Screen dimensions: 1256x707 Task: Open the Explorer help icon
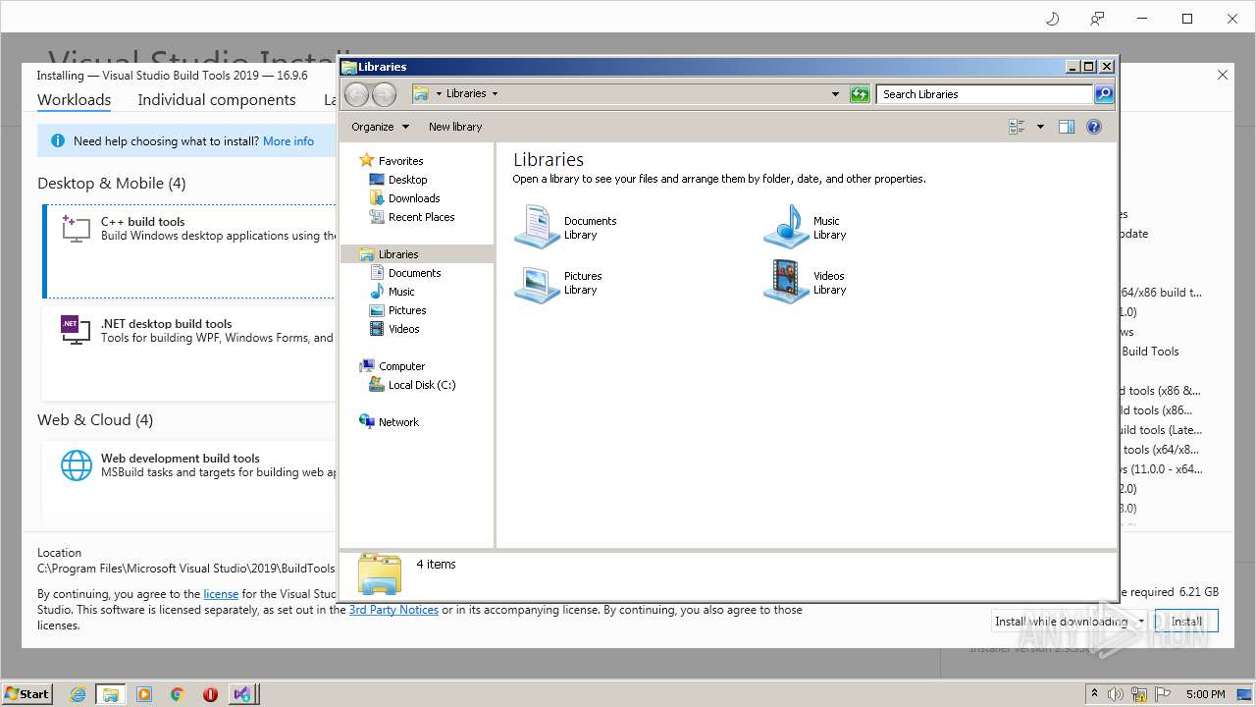click(1094, 127)
